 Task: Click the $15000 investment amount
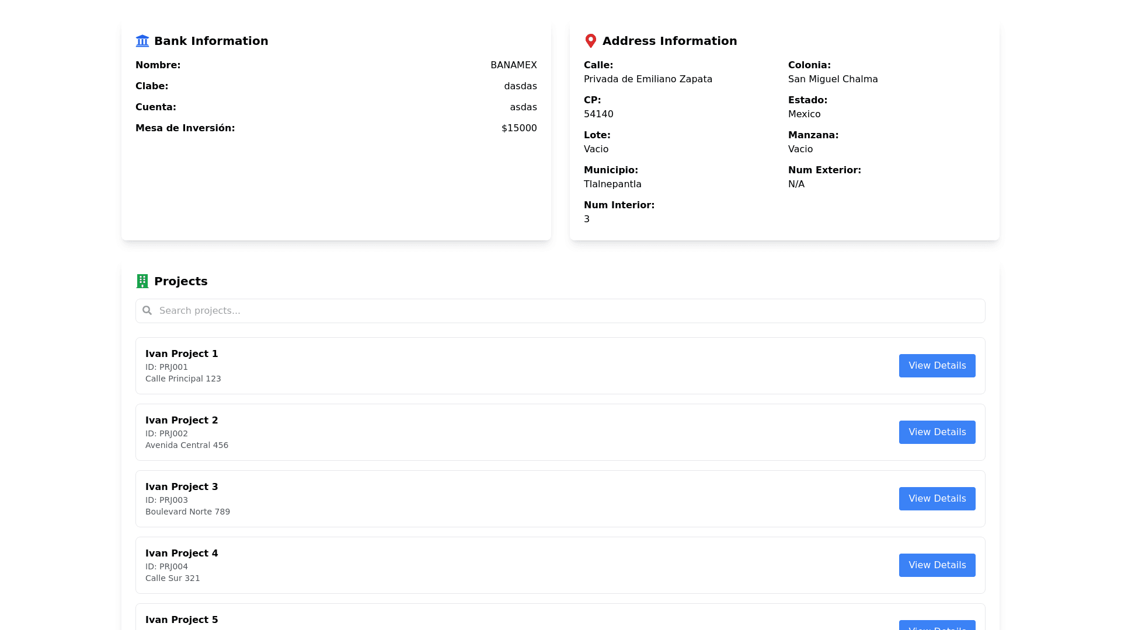tap(518, 128)
